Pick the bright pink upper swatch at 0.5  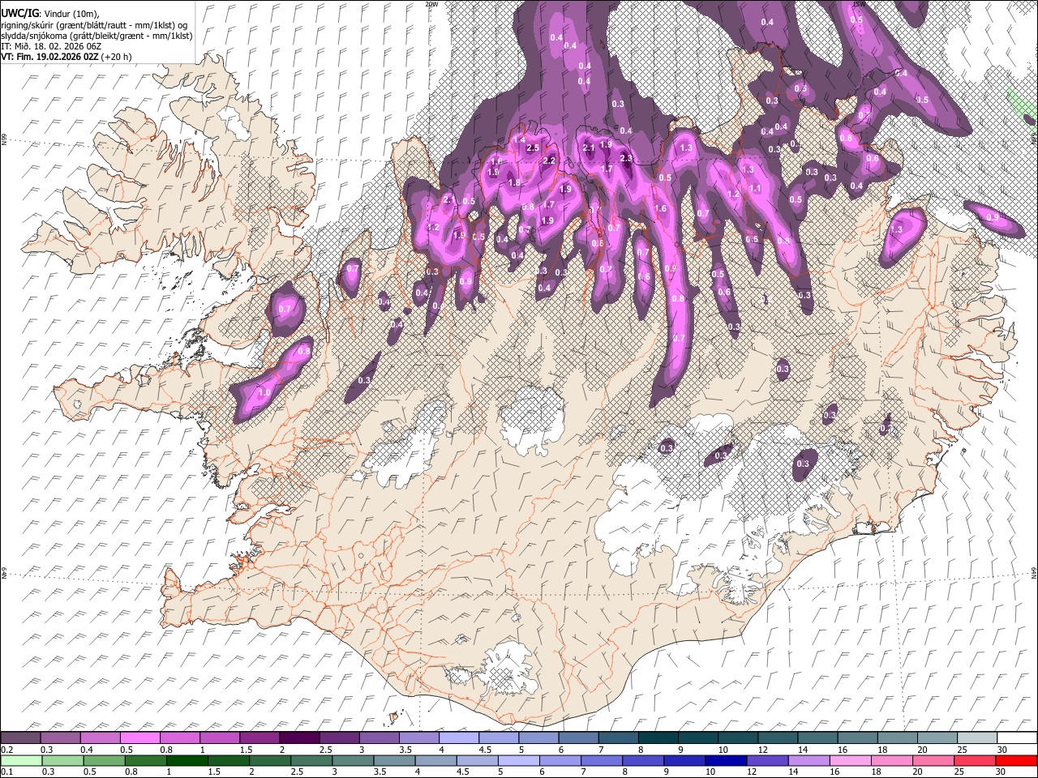pyautogui.click(x=139, y=737)
